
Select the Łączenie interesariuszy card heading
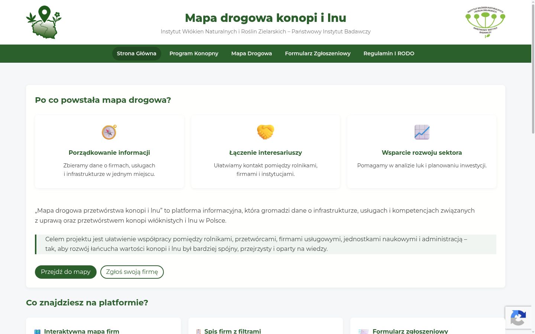click(x=266, y=153)
